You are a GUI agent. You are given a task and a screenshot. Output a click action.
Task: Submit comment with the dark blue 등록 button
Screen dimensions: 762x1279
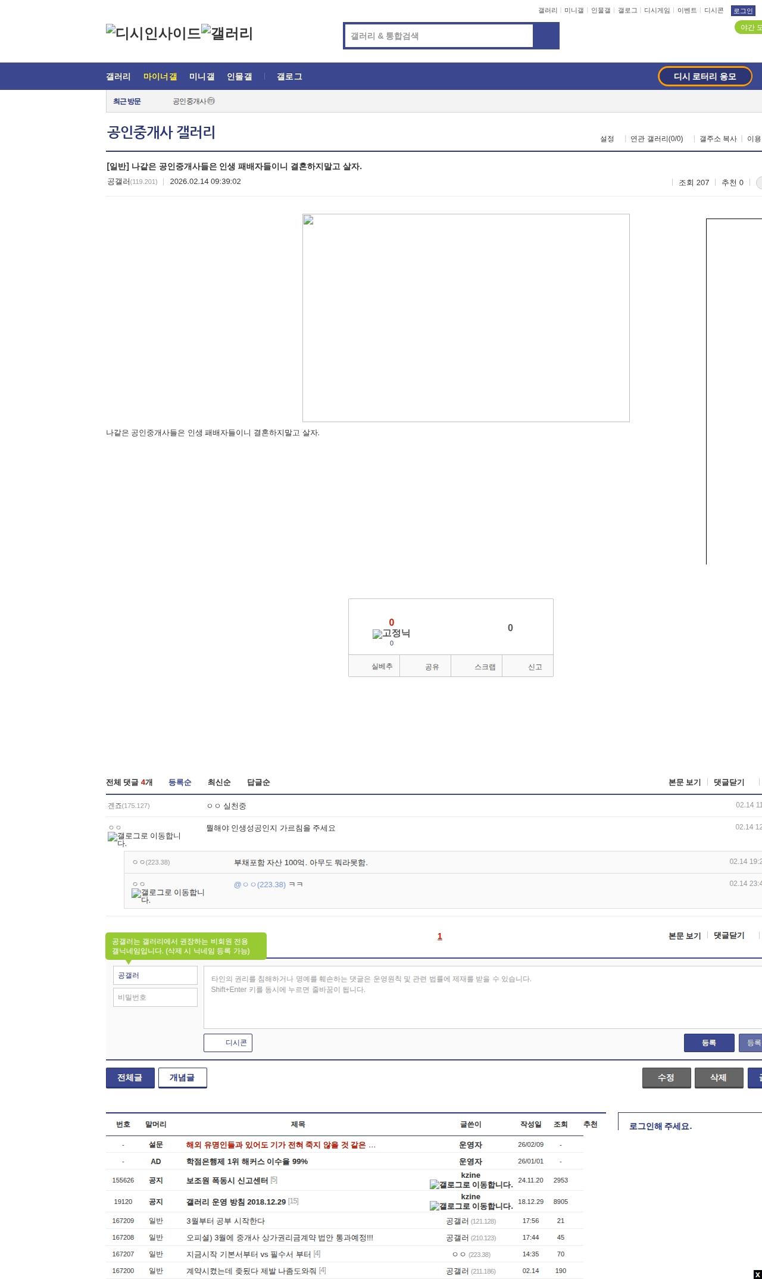(709, 1043)
